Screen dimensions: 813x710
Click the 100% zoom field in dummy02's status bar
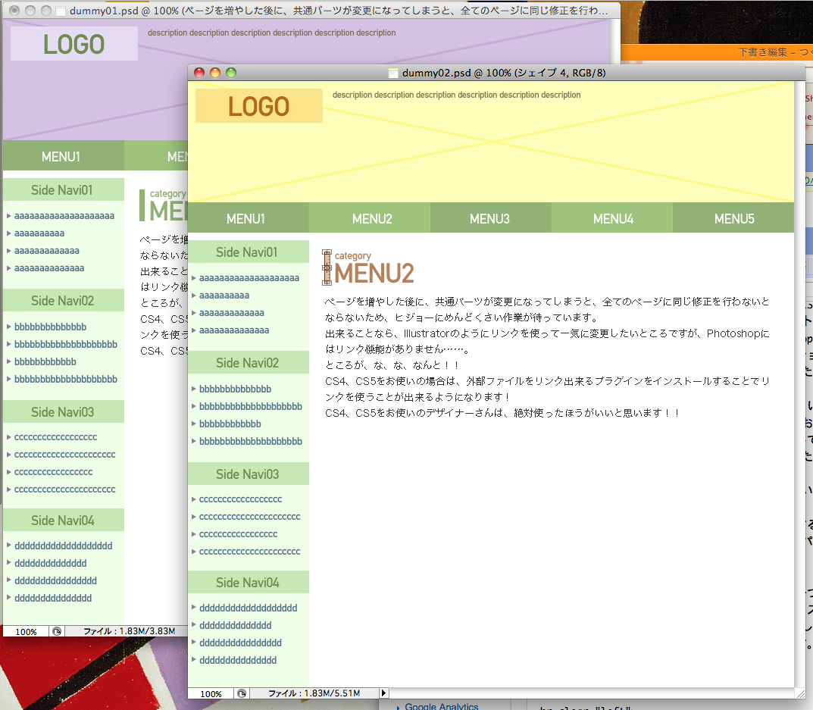(212, 693)
